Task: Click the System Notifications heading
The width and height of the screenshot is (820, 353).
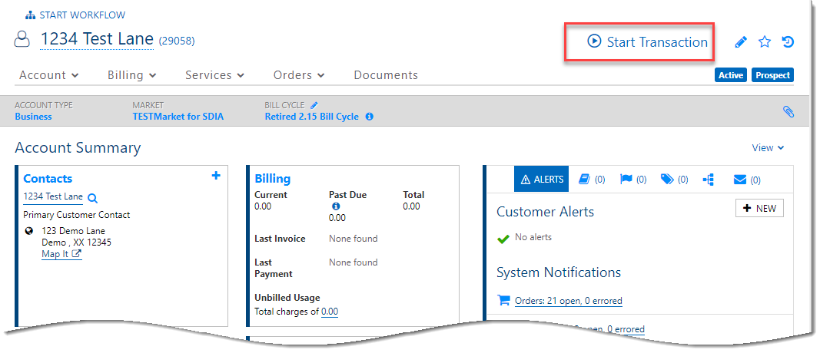Action: [x=559, y=272]
